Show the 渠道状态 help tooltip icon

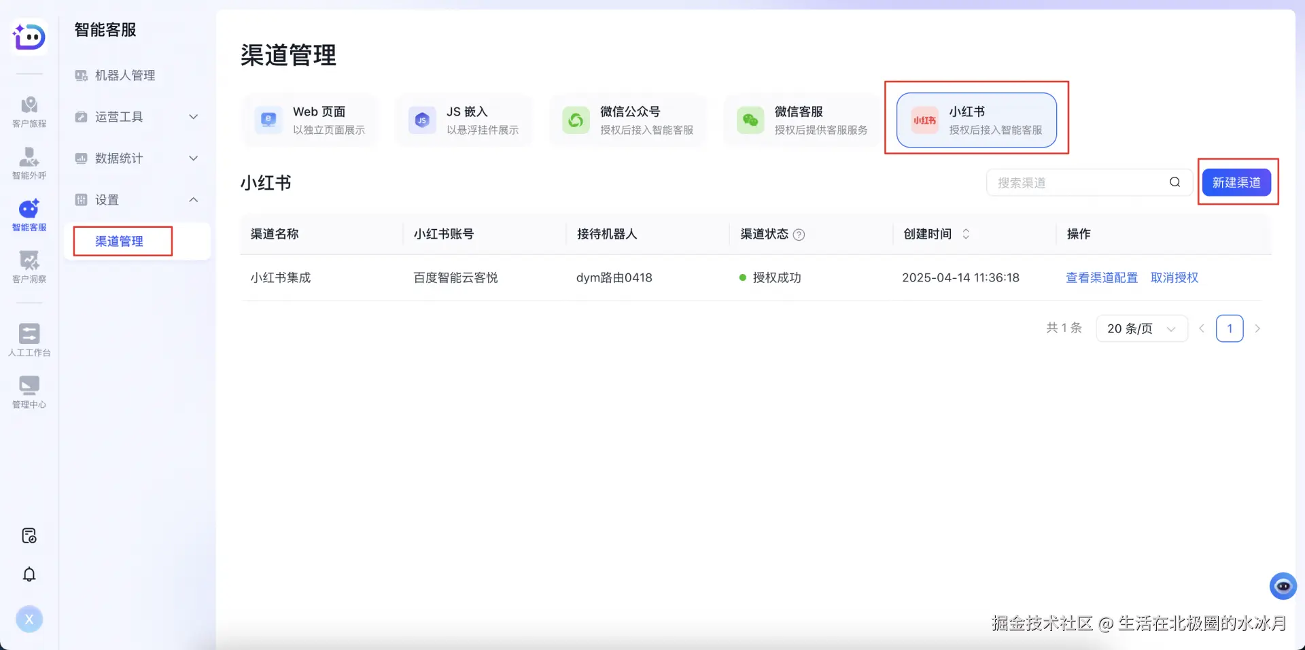[799, 235]
